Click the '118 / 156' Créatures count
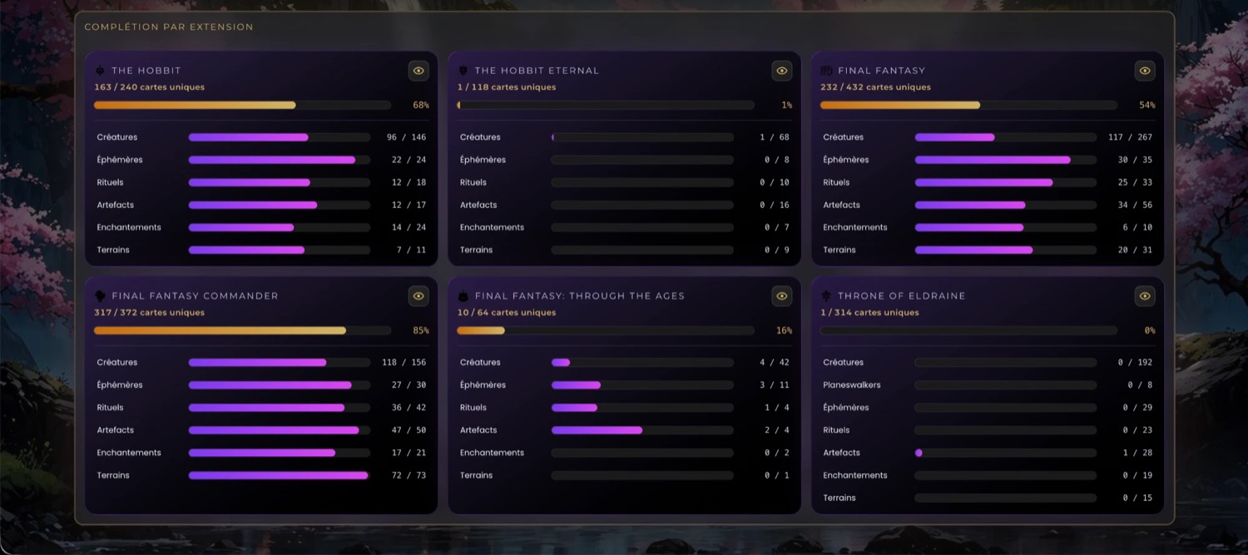 pyautogui.click(x=404, y=363)
